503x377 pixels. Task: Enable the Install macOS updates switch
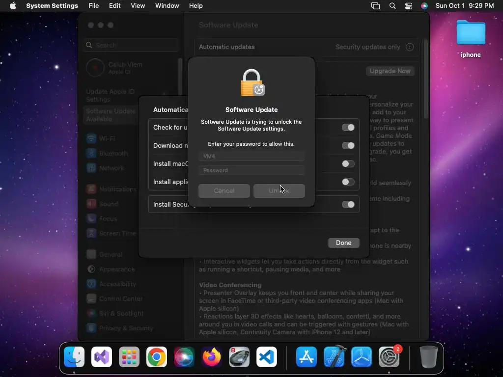[348, 164]
